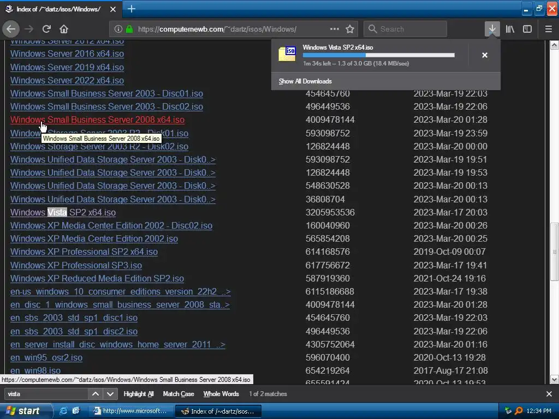559x419 pixels.
Task: Toggle the sidebars icon
Action: click(527, 29)
